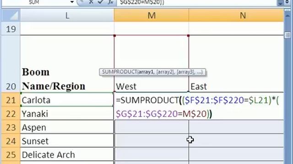Select column N header
Viewport: 293px width, 164px height.
tap(236, 15)
